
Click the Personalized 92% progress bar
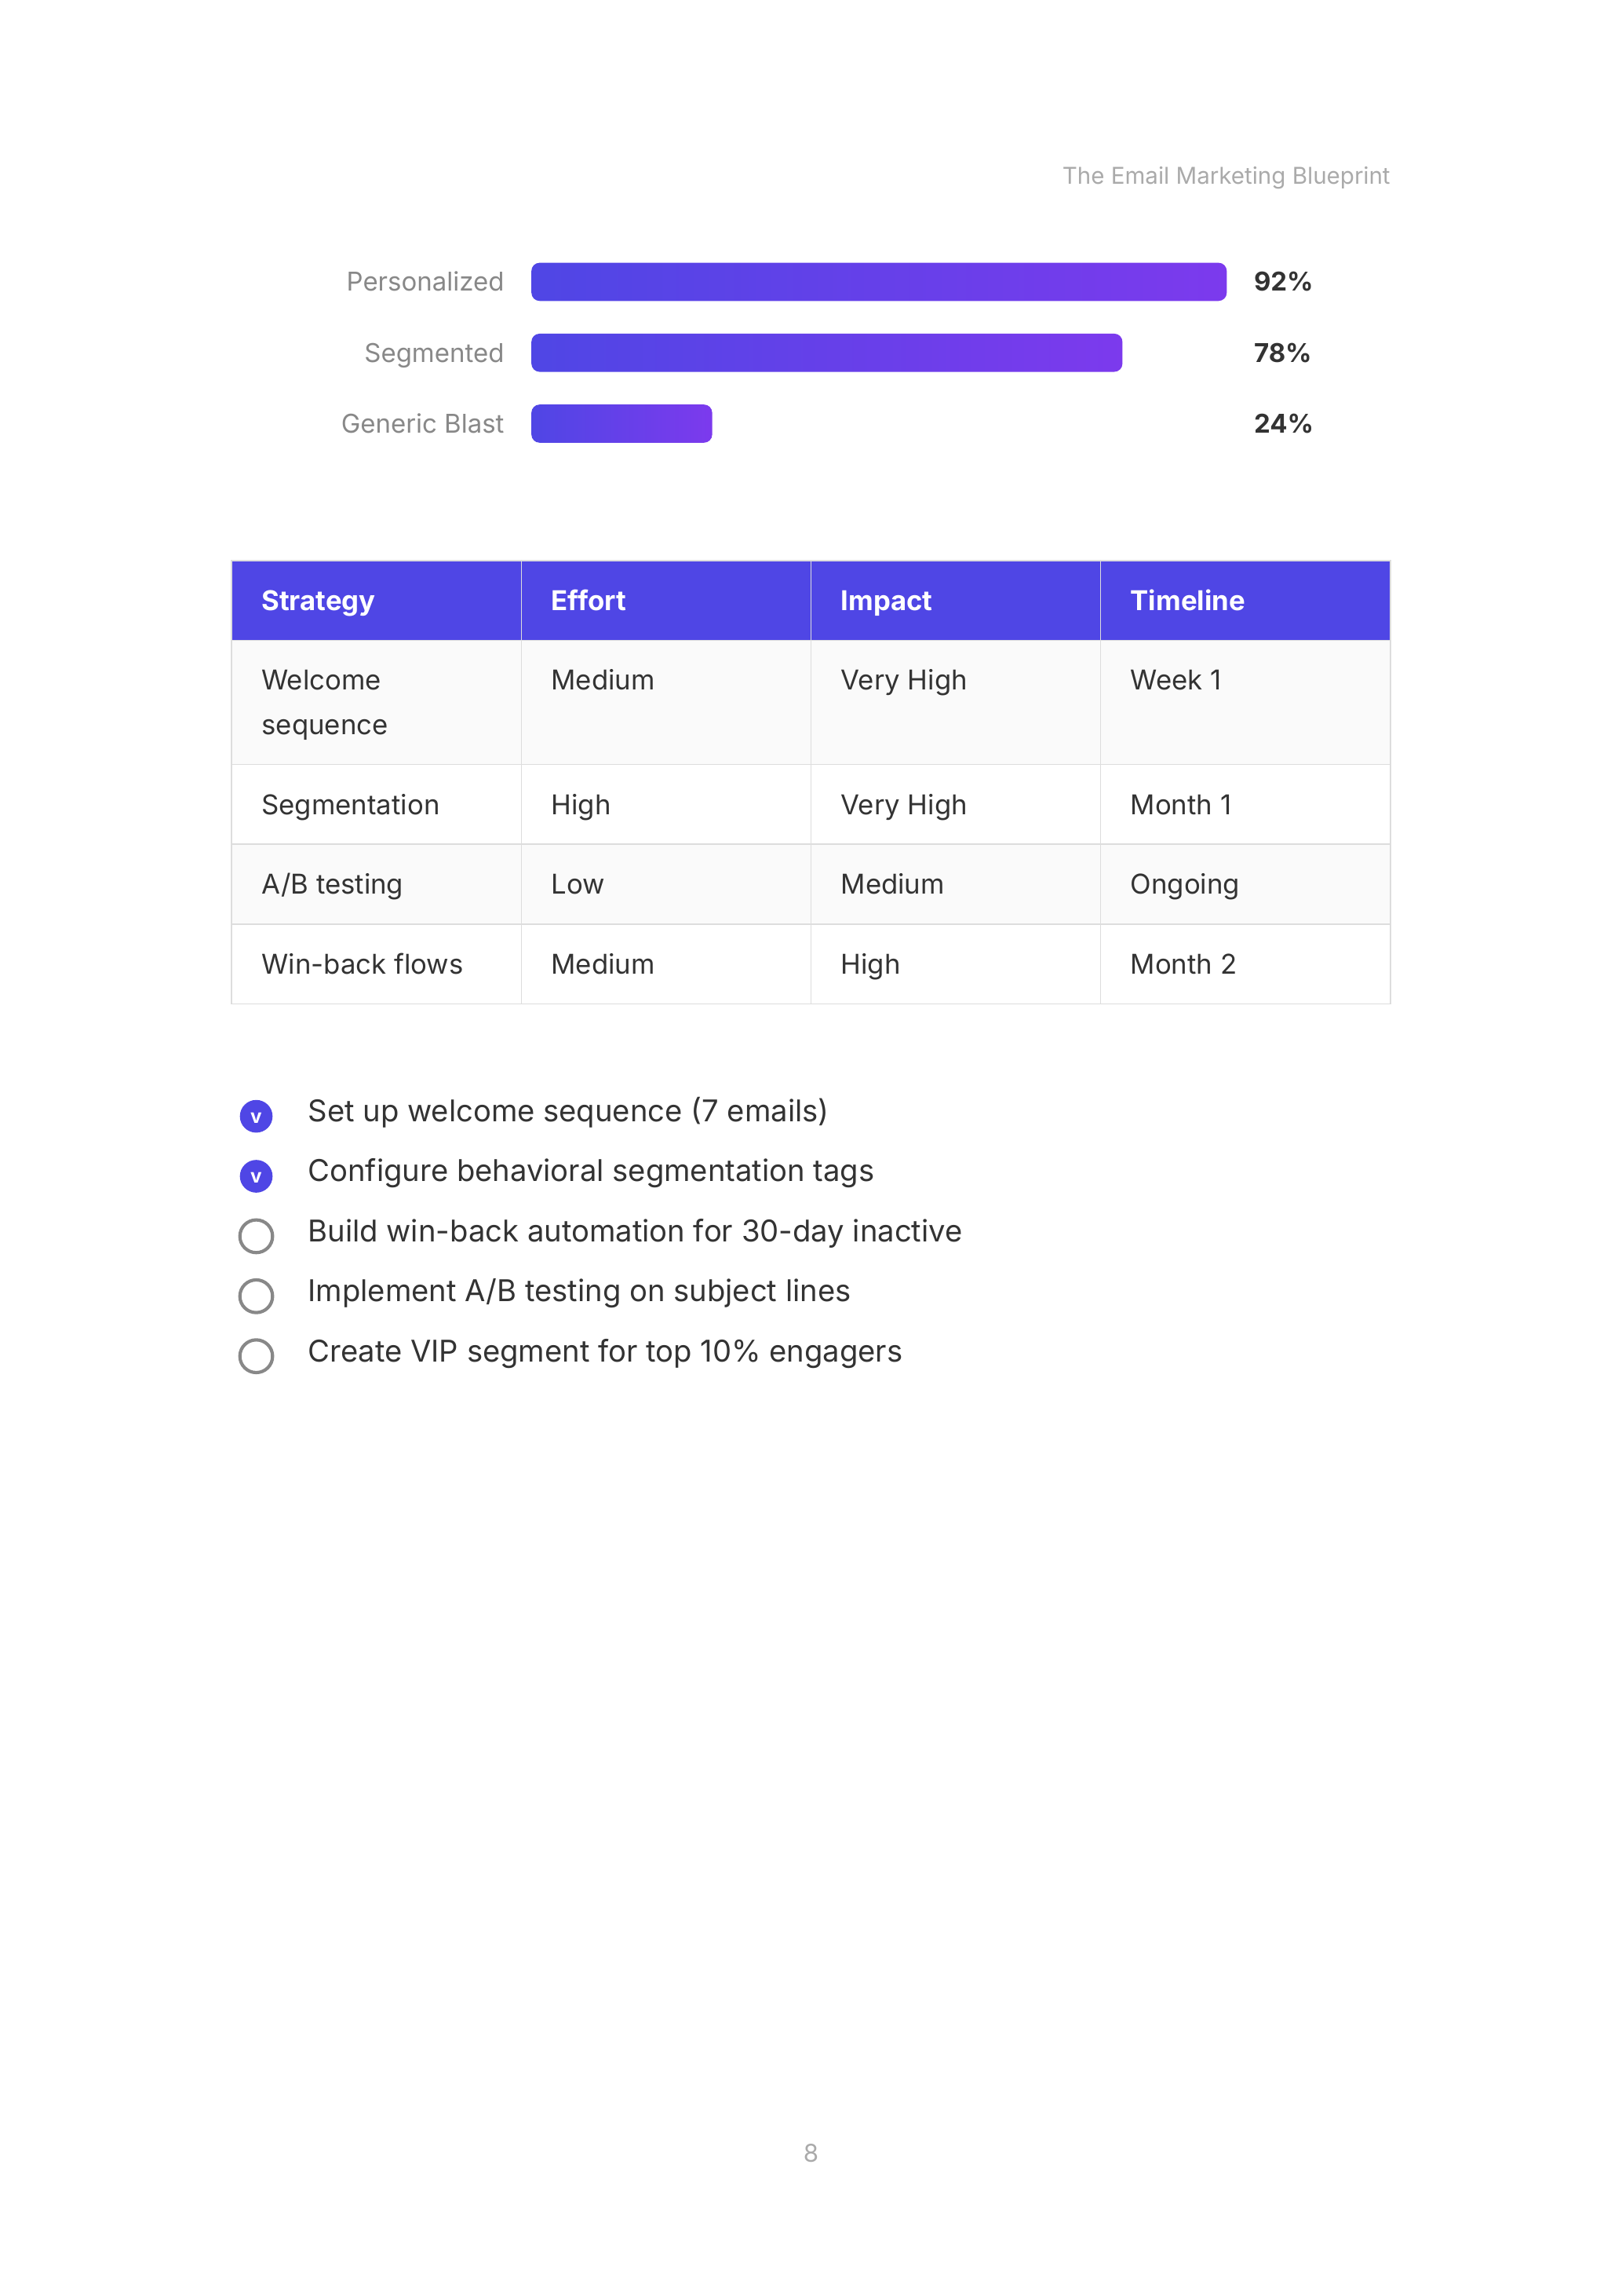[877, 282]
